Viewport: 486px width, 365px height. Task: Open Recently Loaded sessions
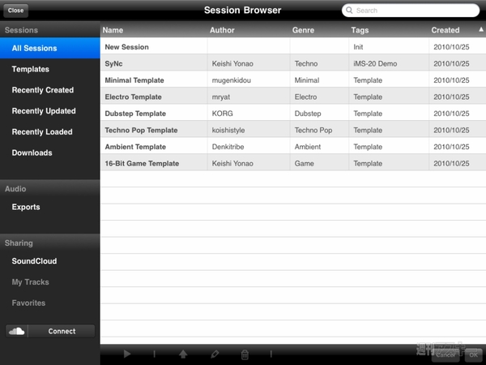(50, 132)
